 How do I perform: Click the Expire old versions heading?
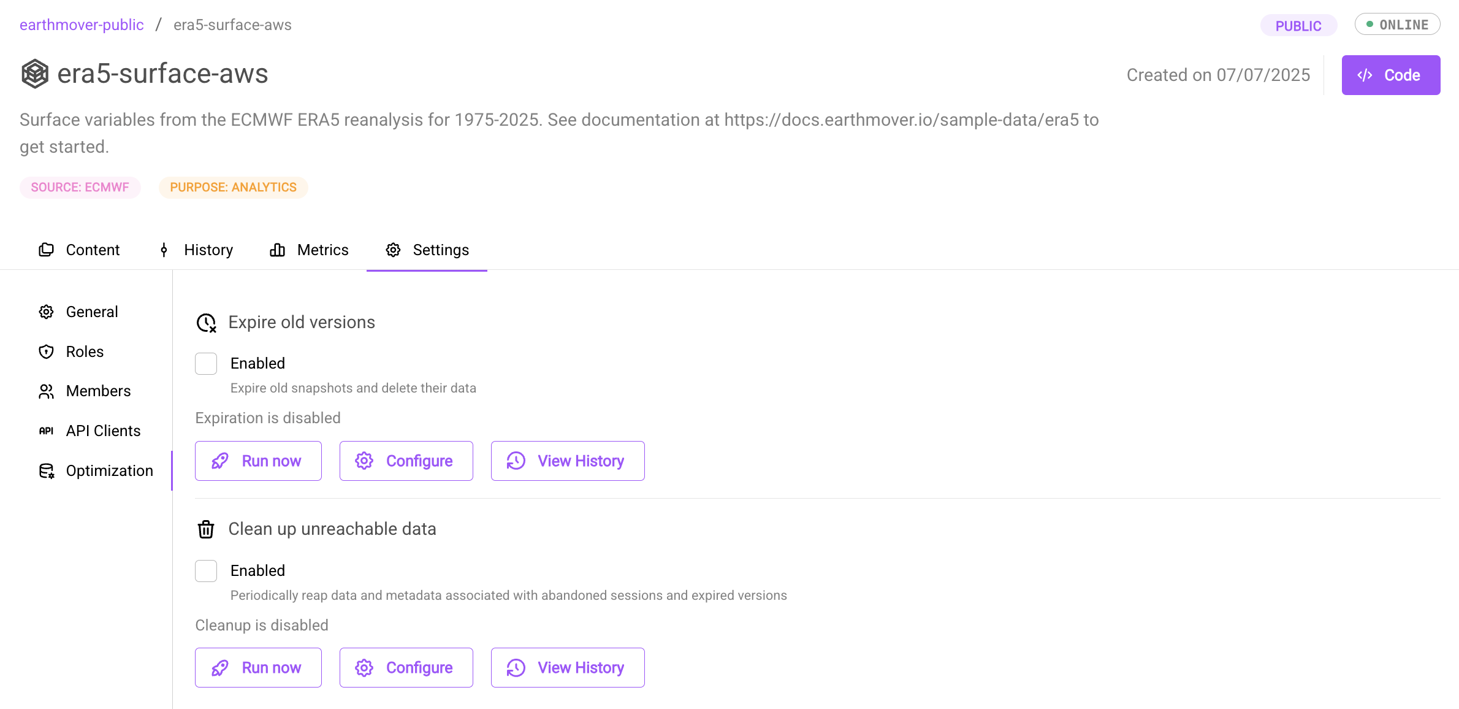click(302, 322)
